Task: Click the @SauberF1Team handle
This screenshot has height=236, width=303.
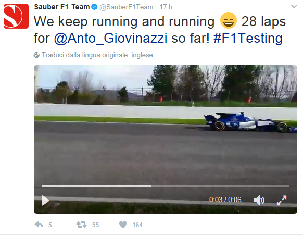Action: tap(126, 7)
